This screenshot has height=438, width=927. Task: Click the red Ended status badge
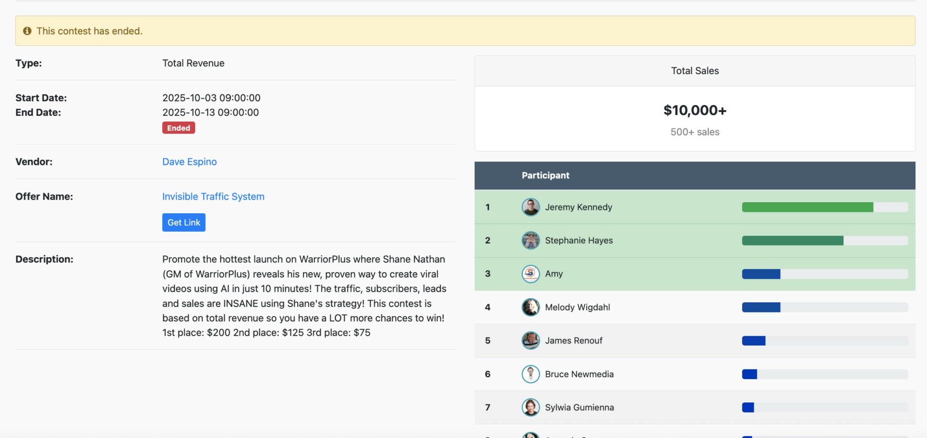pos(178,128)
